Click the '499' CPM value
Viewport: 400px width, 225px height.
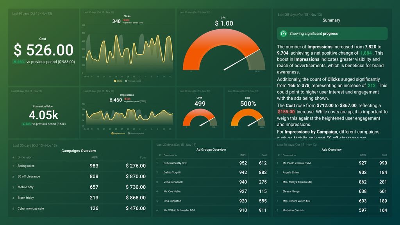click(200, 104)
